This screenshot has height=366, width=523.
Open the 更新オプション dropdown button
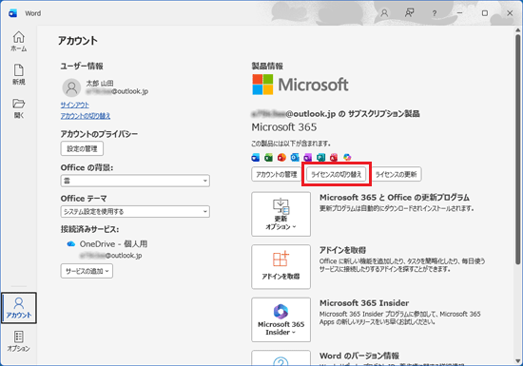pos(281,214)
